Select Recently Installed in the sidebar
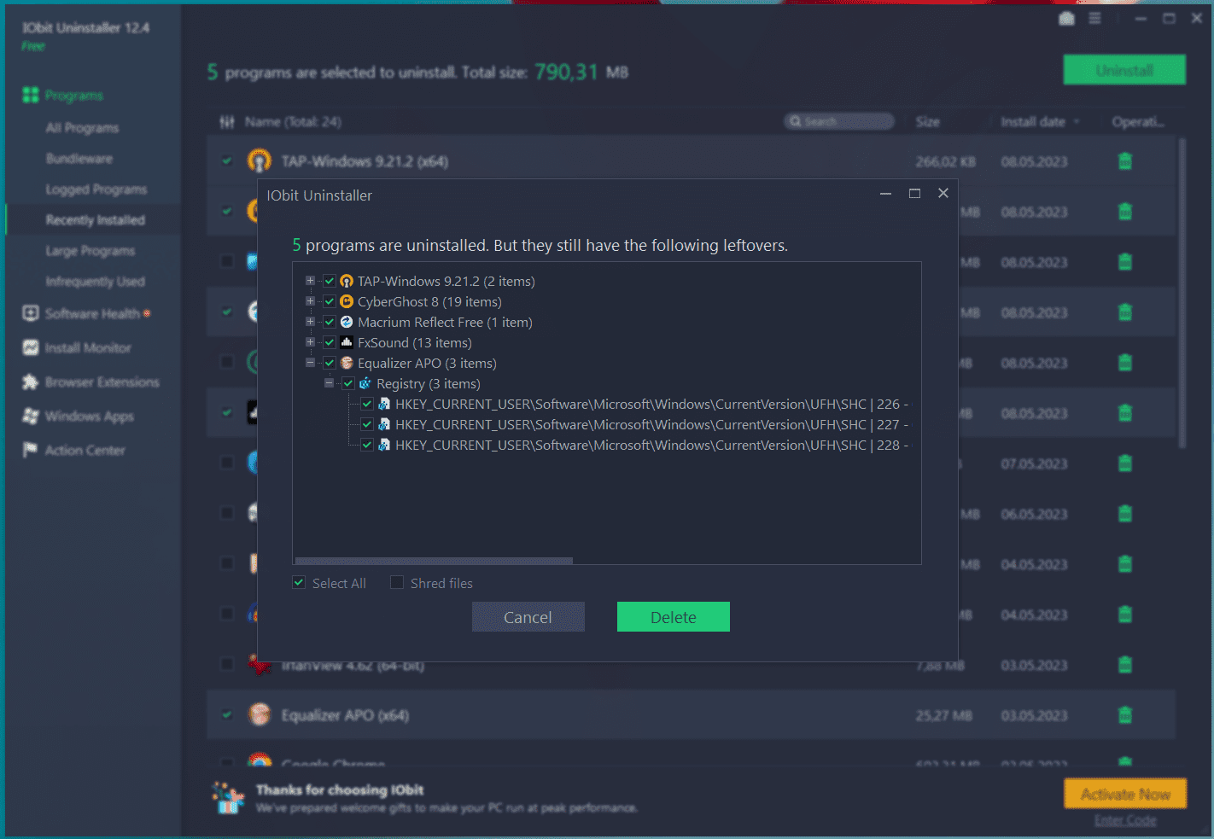 96,220
